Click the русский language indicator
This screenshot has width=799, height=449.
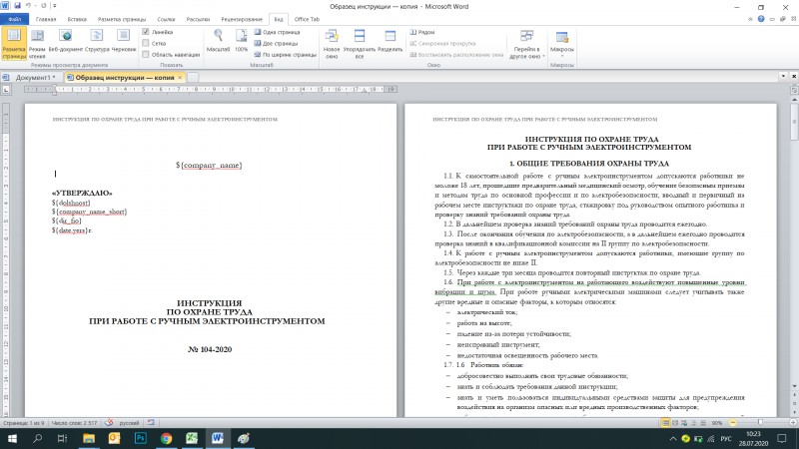coord(129,423)
